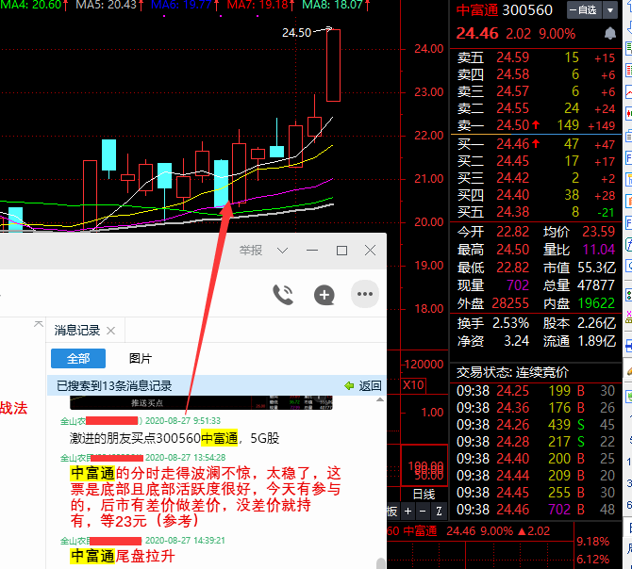Select the 全部 filter tab
Image resolution: width=632 pixels, height=569 pixels.
[x=78, y=358]
